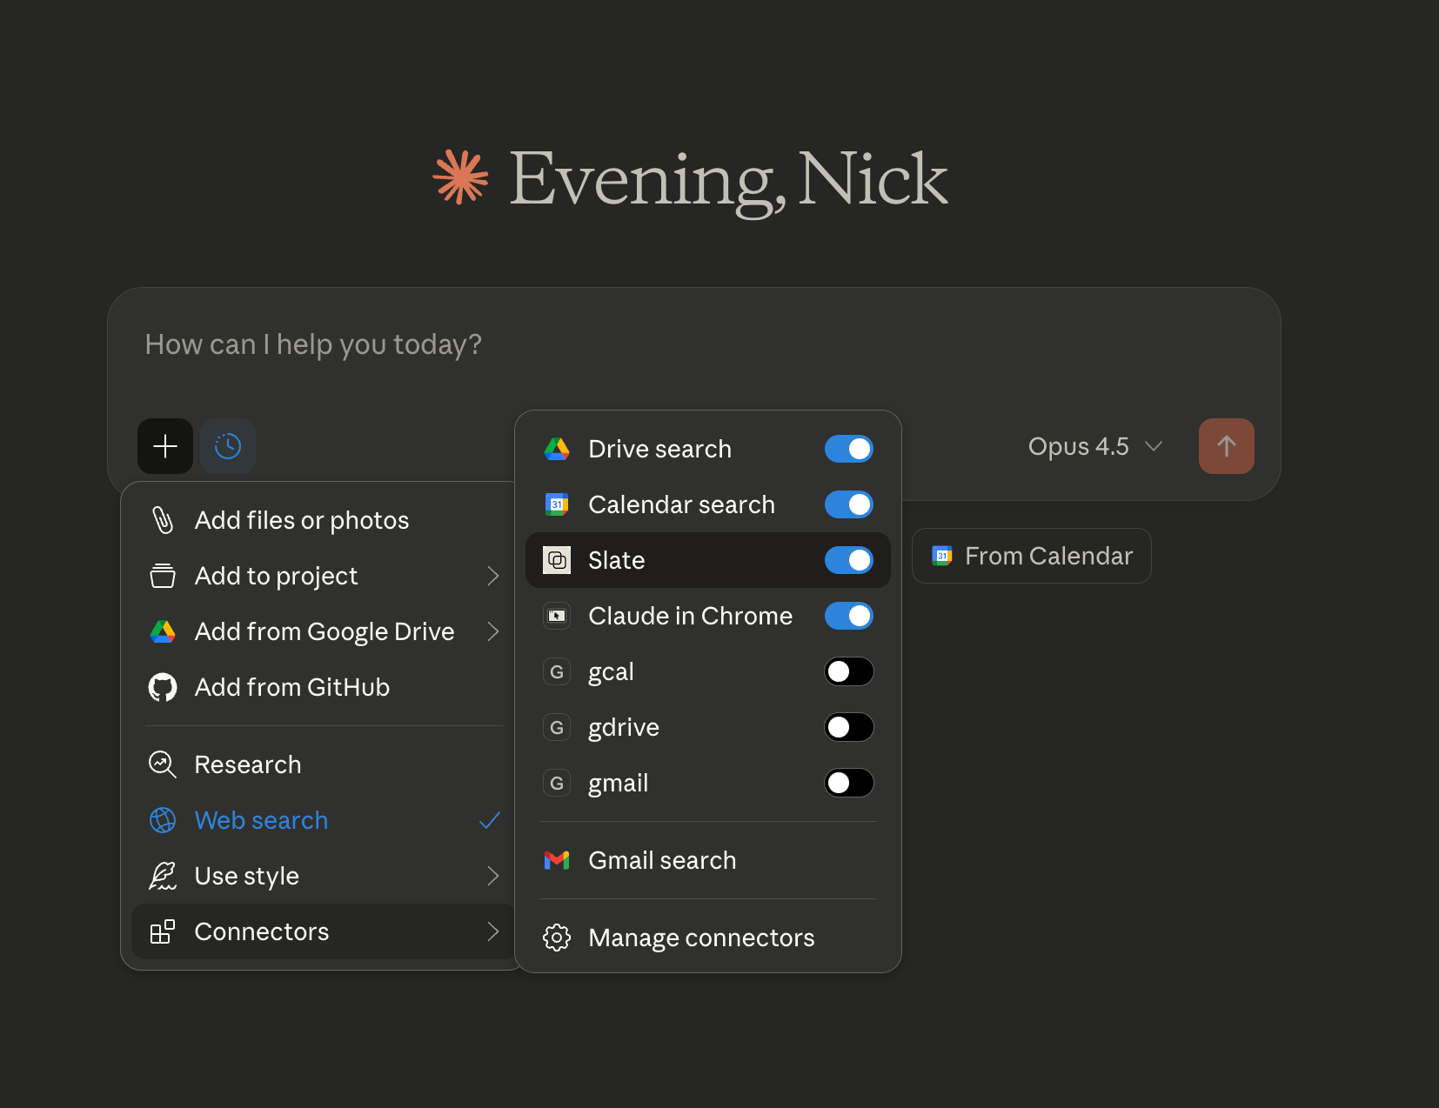Expand the Add from Google Drive submenu
1439x1108 pixels.
(x=324, y=631)
